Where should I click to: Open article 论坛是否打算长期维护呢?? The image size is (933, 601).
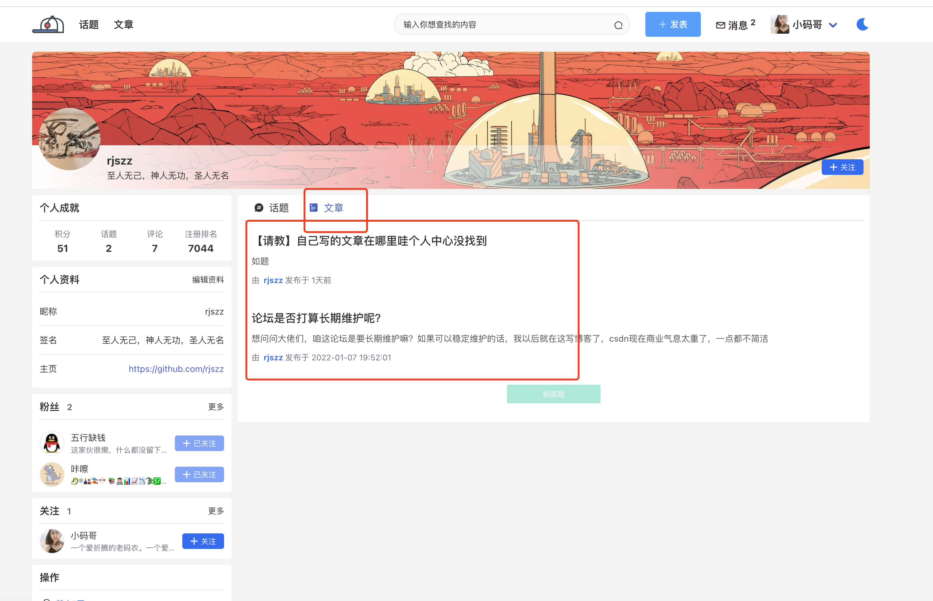316,318
